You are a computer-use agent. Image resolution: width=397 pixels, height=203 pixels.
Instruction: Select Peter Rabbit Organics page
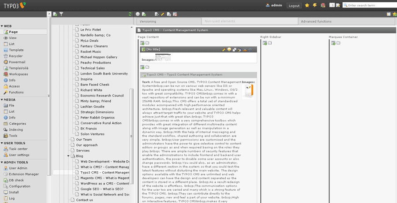coord(97,118)
